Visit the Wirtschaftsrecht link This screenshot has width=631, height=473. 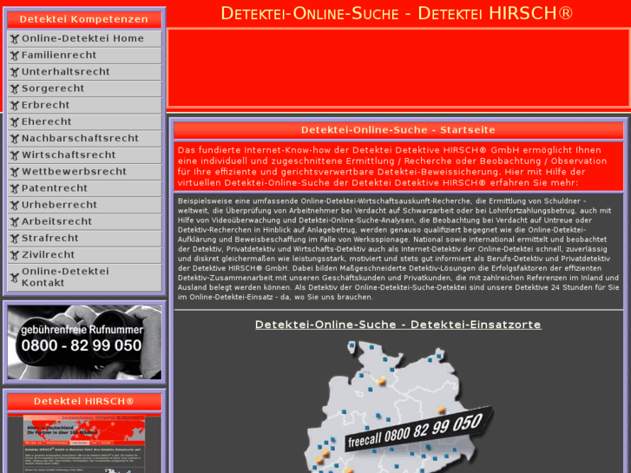pos(84,155)
